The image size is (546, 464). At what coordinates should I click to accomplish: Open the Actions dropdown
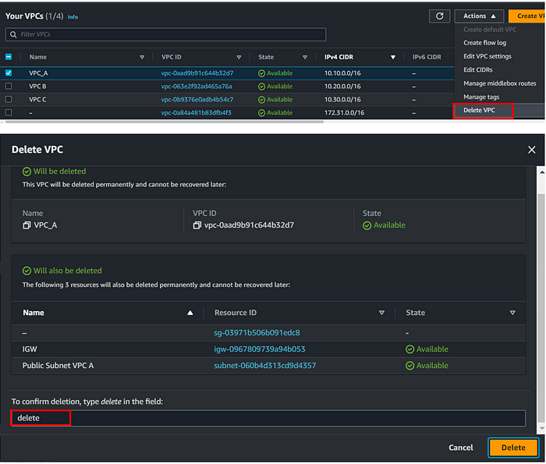(479, 16)
